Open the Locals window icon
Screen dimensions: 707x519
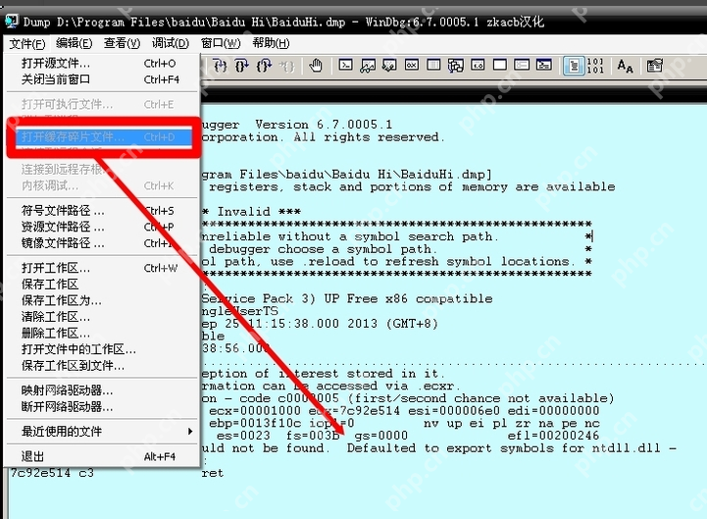point(389,66)
